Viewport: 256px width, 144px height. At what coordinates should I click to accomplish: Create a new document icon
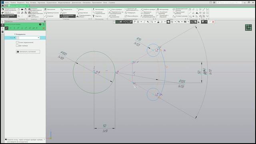click(19, 10)
